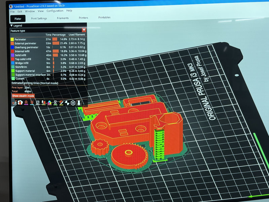
Task: Switch to the Printers tab
Action: 83,18
